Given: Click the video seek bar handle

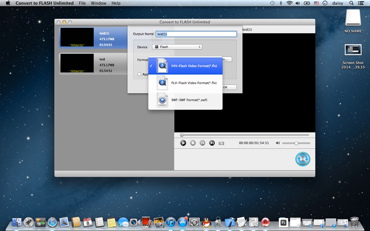Looking at the screenshot, I should [182, 135].
